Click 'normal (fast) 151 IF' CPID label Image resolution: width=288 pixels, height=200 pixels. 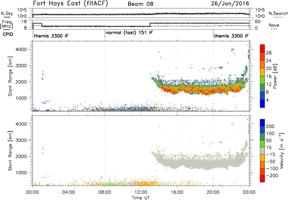click(129, 33)
